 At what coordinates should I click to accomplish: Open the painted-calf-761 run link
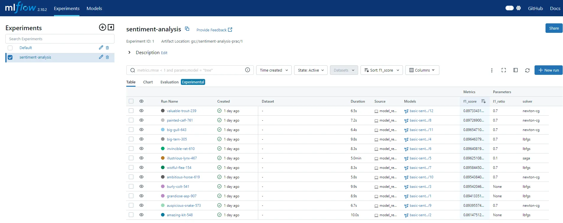pos(180,120)
